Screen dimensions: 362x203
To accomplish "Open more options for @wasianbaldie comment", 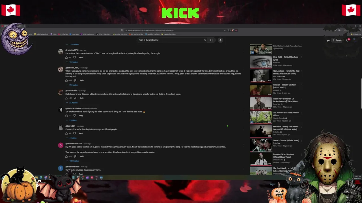I will (244, 92).
